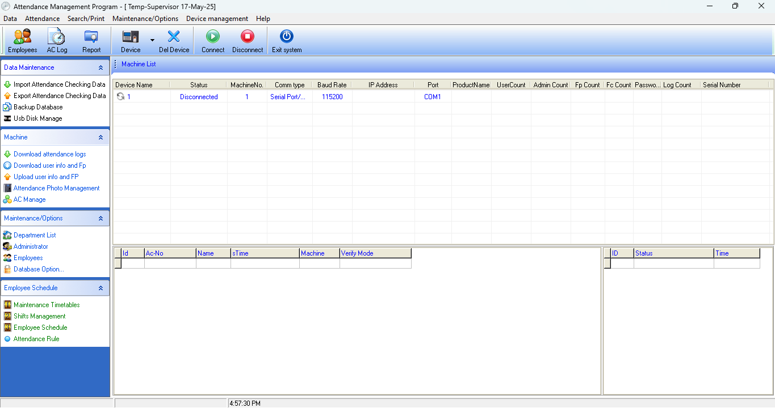
Task: Click the AC Log clock icon
Action: 57,37
